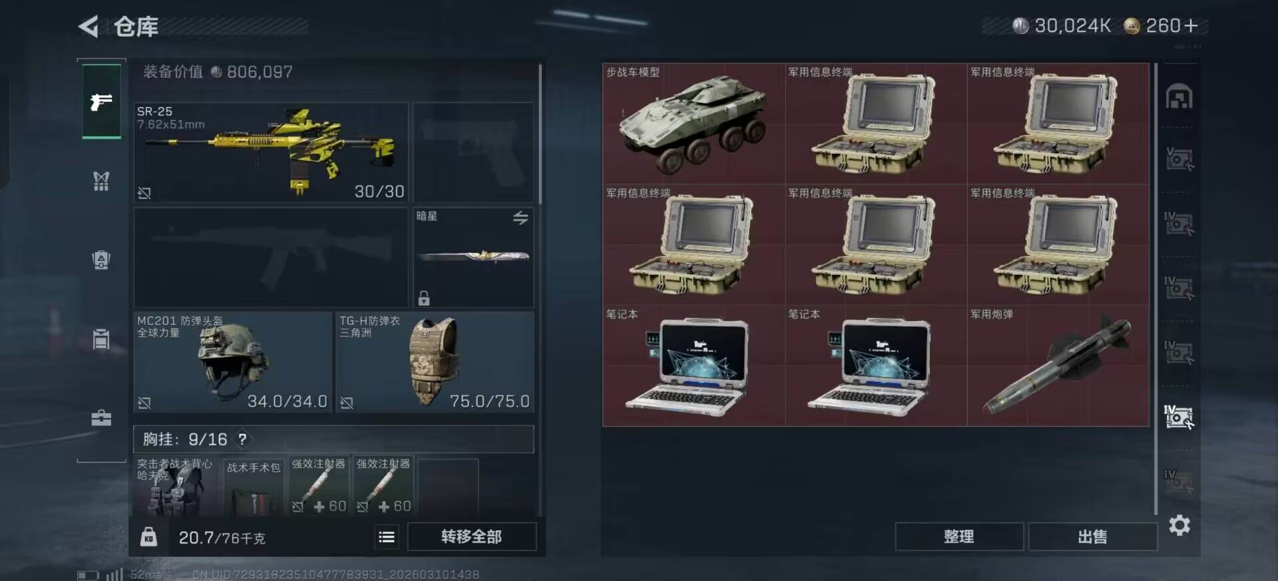Click the 出售 sell button
Screen dimensions: 1278x581
1092,536
